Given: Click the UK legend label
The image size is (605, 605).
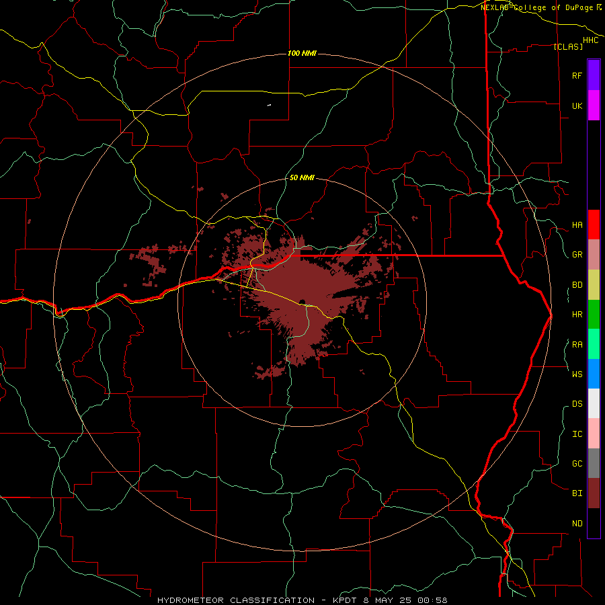Looking at the screenshot, I should coord(577,106).
